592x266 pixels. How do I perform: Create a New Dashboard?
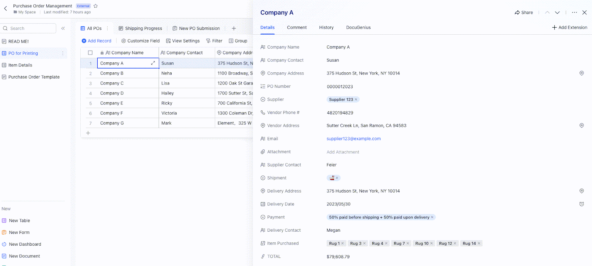point(21,244)
